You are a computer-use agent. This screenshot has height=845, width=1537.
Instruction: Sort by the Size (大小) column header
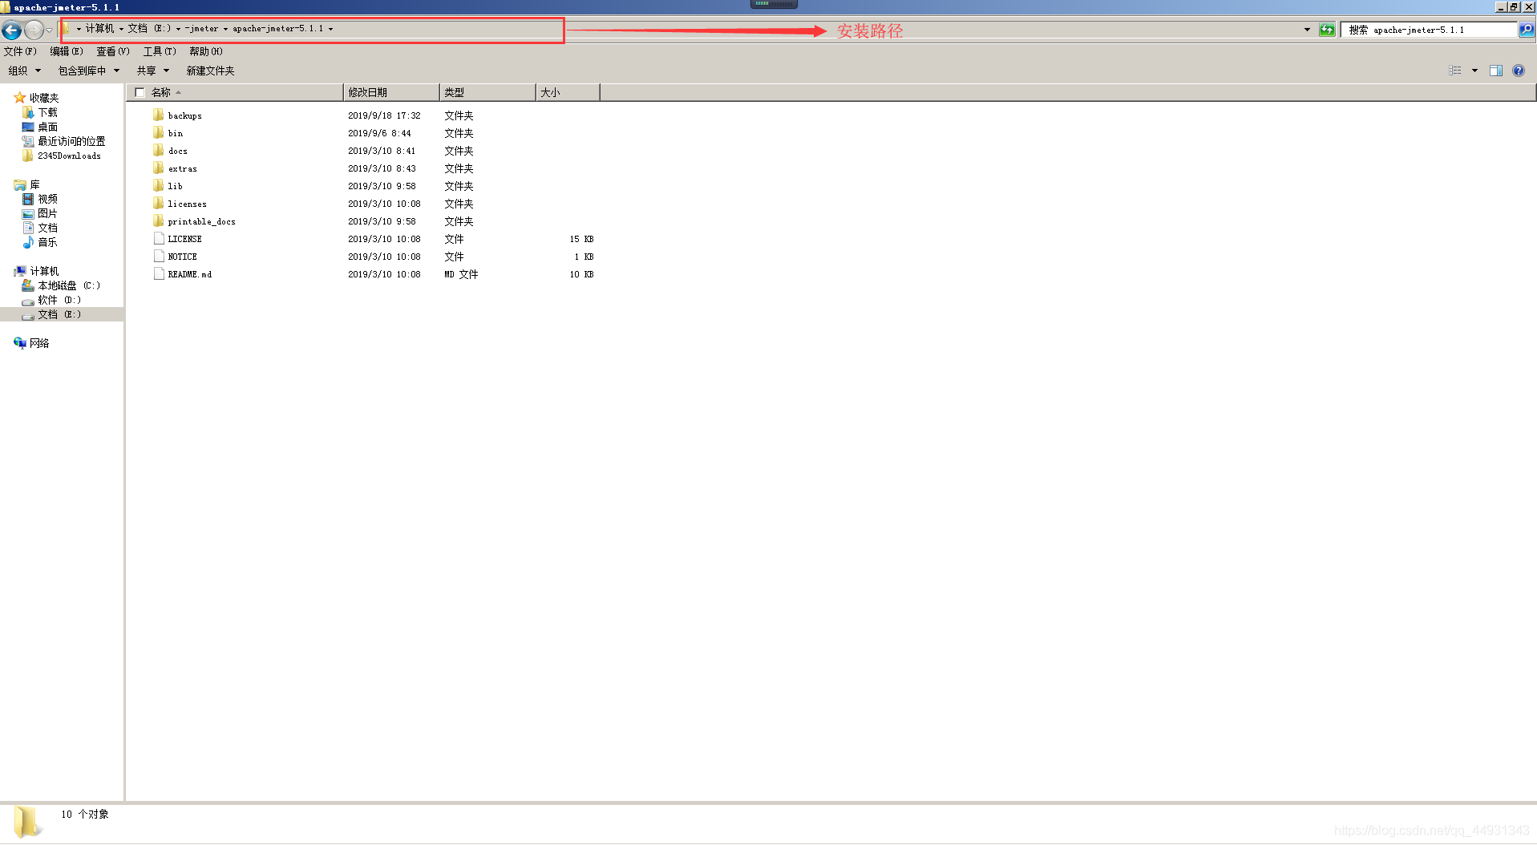pos(568,92)
